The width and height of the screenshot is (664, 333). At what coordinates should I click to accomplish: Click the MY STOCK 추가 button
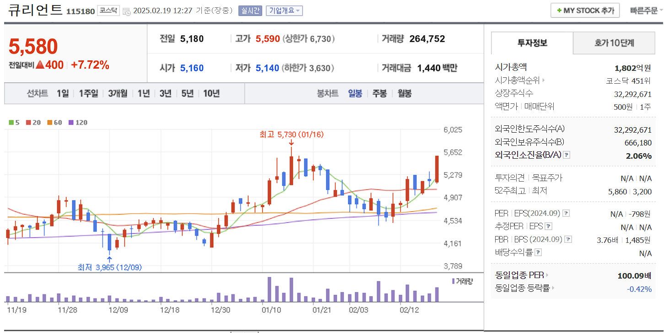pyautogui.click(x=585, y=10)
